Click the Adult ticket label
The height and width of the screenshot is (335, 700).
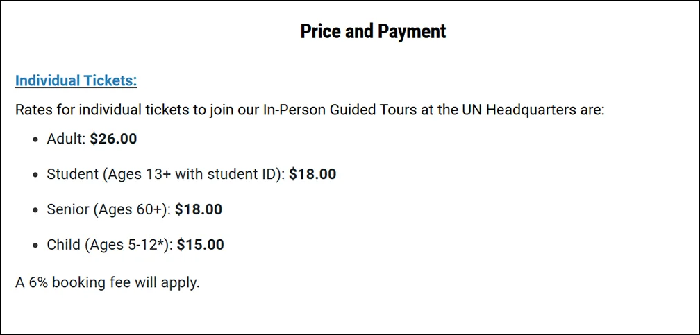coord(66,139)
